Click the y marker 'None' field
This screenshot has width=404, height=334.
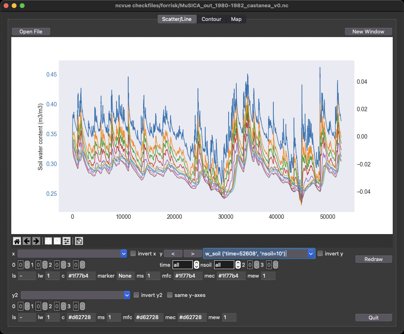point(126,276)
